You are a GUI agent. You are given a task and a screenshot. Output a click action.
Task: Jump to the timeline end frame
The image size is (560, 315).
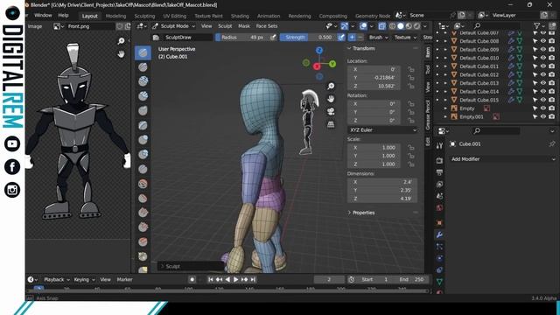253,280
